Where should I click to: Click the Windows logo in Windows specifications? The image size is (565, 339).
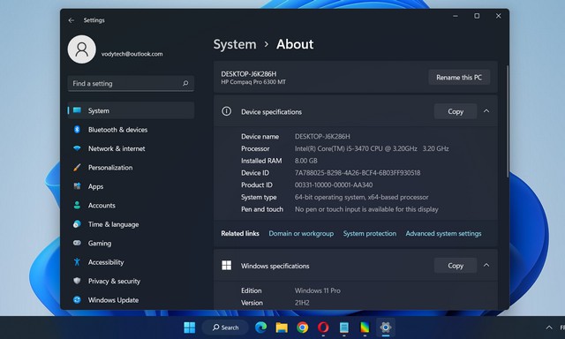226,266
